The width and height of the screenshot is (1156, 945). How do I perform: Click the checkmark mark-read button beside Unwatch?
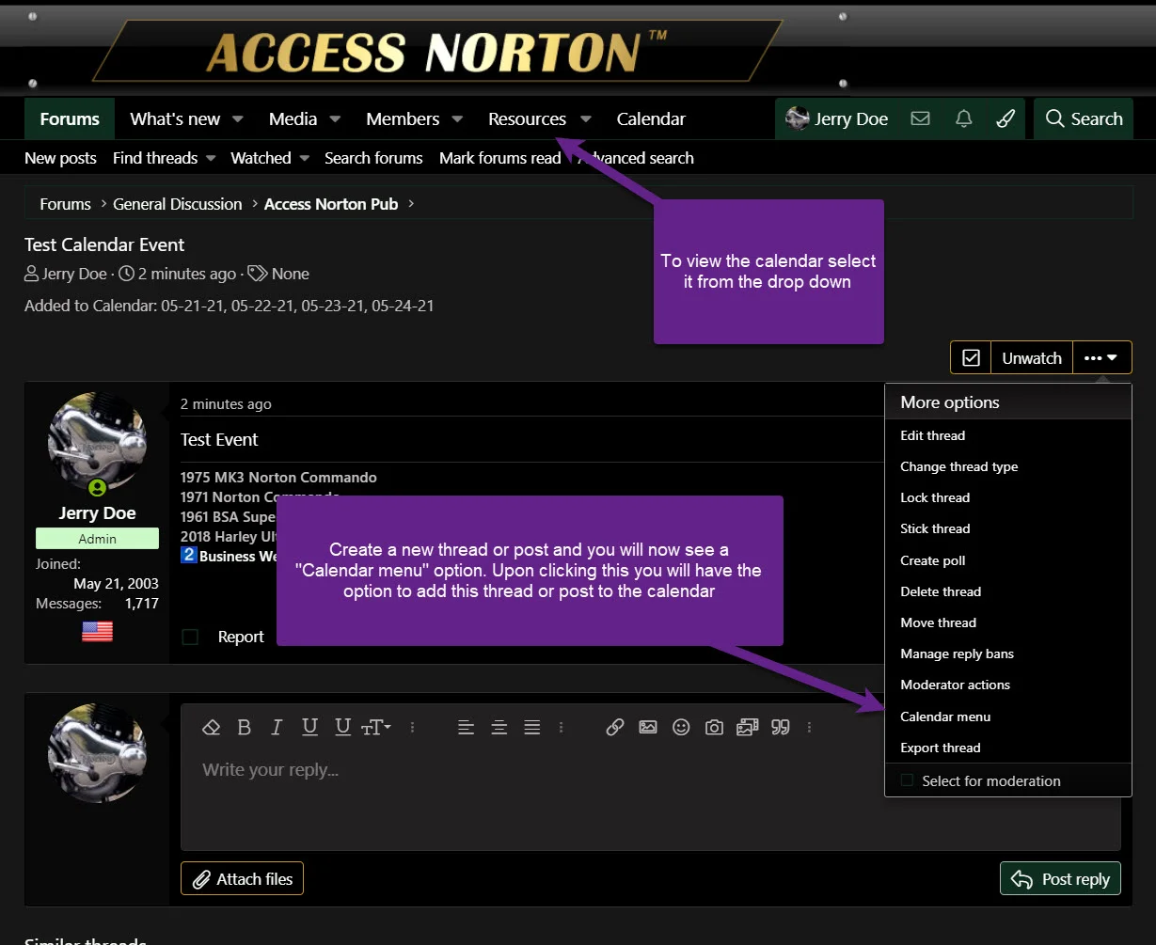(971, 358)
